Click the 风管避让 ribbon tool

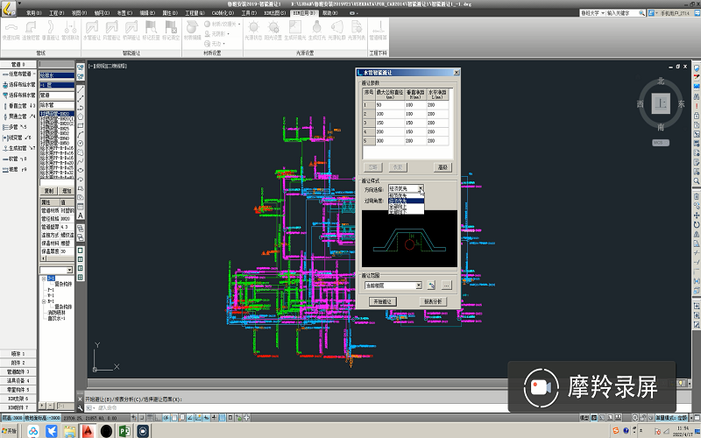[x=111, y=31]
